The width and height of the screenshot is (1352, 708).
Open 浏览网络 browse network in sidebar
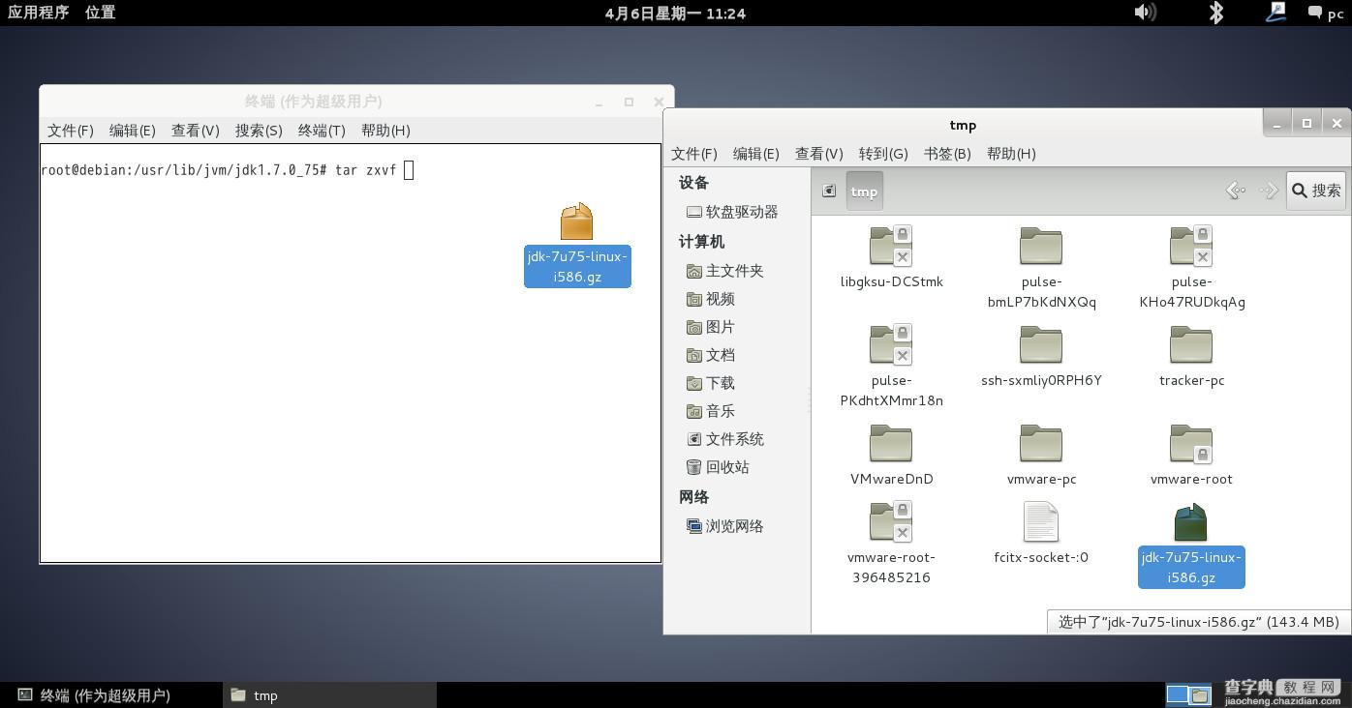724,526
